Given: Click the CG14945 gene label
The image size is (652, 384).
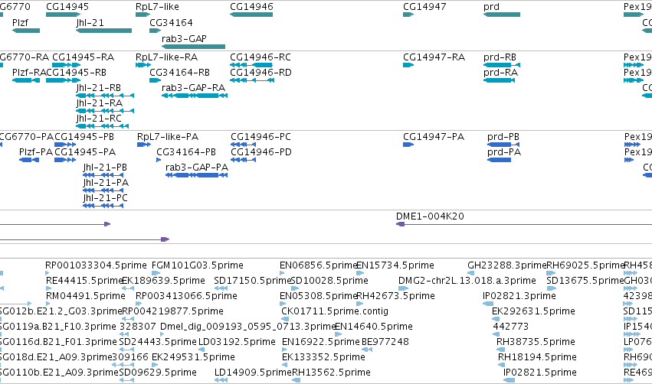Looking at the screenshot, I should 67,7.
